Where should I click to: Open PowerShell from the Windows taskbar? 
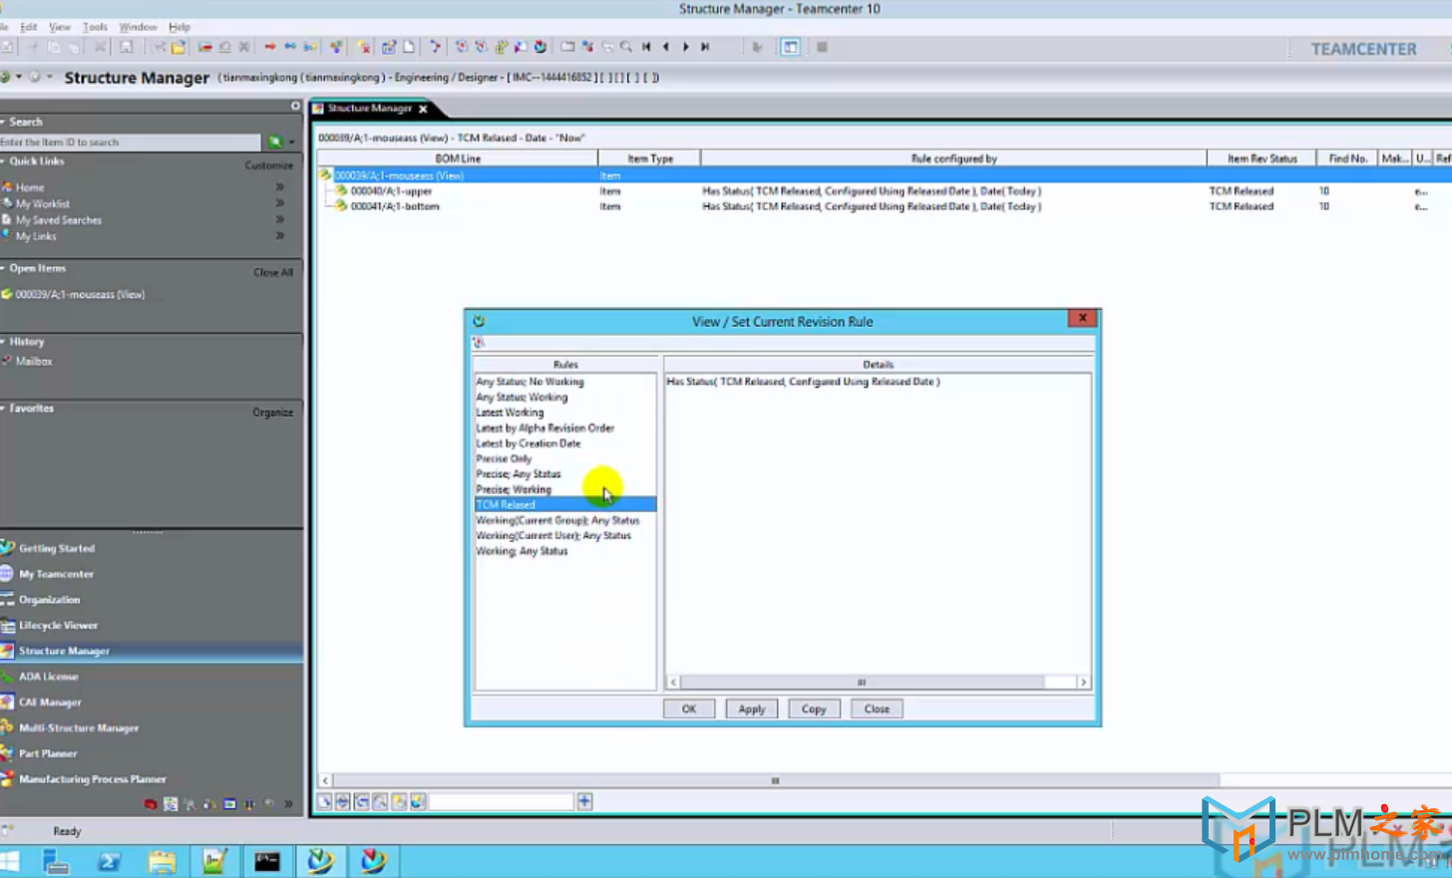coord(109,861)
